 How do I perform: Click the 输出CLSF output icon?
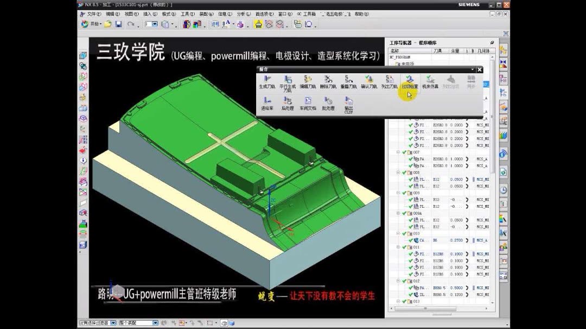(347, 103)
